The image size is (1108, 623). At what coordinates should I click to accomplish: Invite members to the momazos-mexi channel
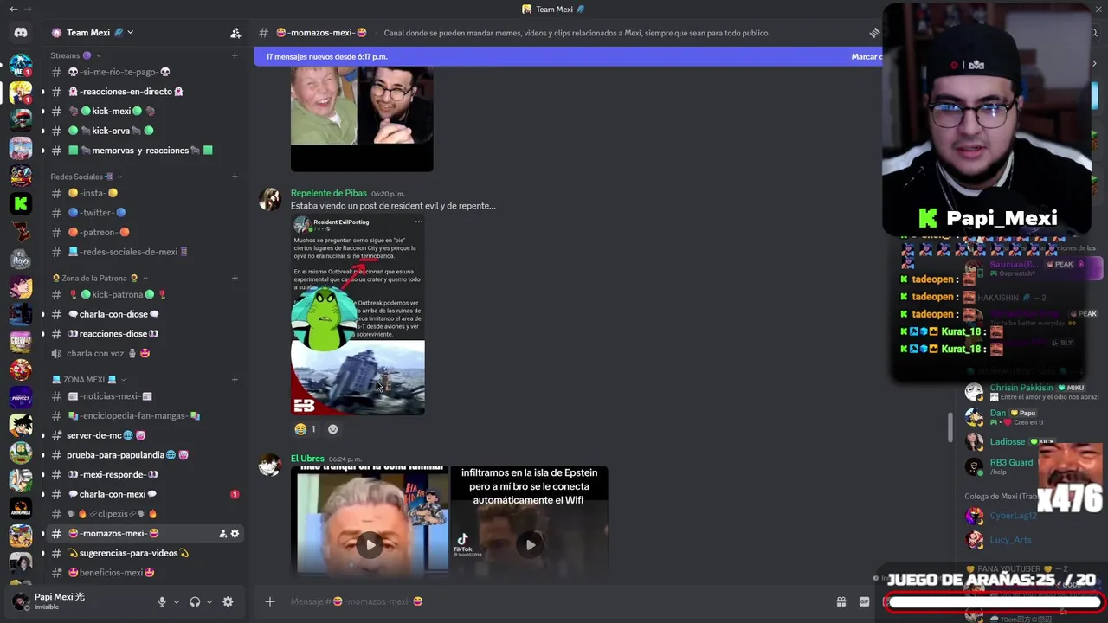point(222,534)
